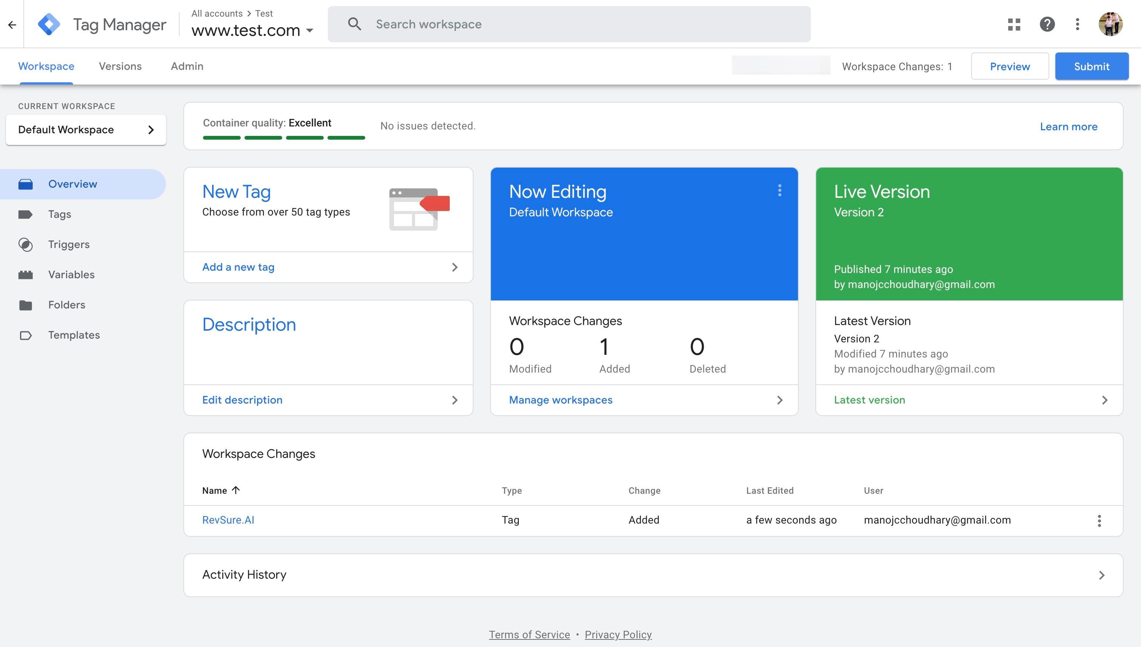Click the back arrow icon
Image resolution: width=1141 pixels, height=647 pixels.
tap(12, 25)
